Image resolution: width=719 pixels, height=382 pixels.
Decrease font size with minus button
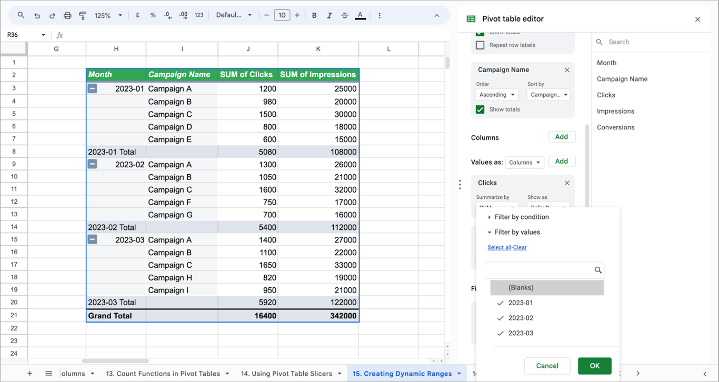(267, 15)
